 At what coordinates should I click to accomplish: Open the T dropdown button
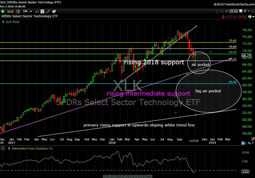click(x=236, y=11)
